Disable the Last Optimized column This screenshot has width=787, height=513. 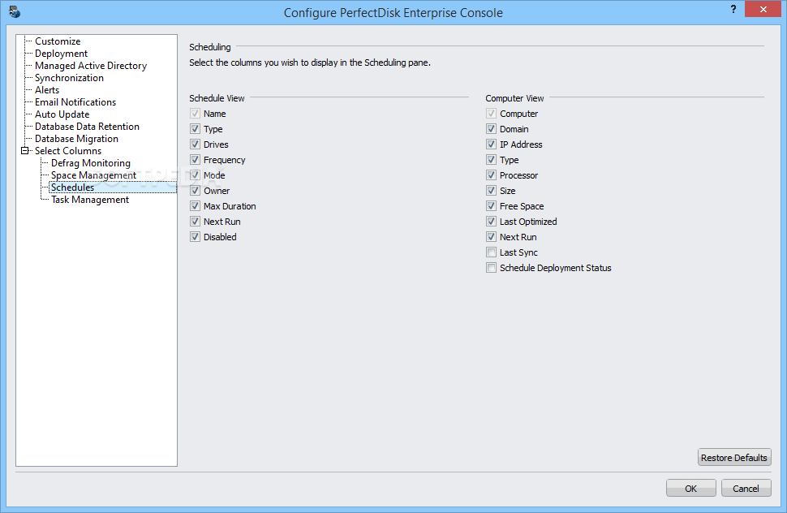492,222
